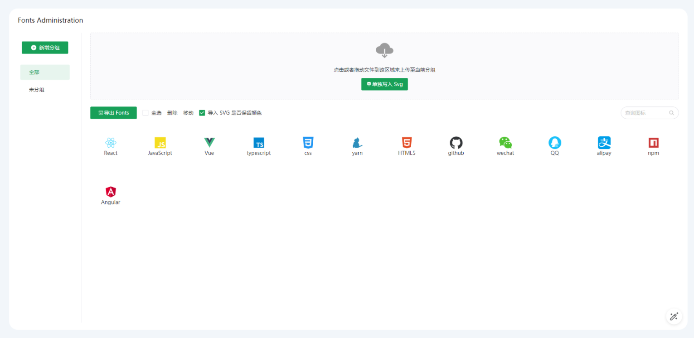This screenshot has height=338, width=694.
Task: Tick the 全选 checkbox
Action: tap(146, 113)
